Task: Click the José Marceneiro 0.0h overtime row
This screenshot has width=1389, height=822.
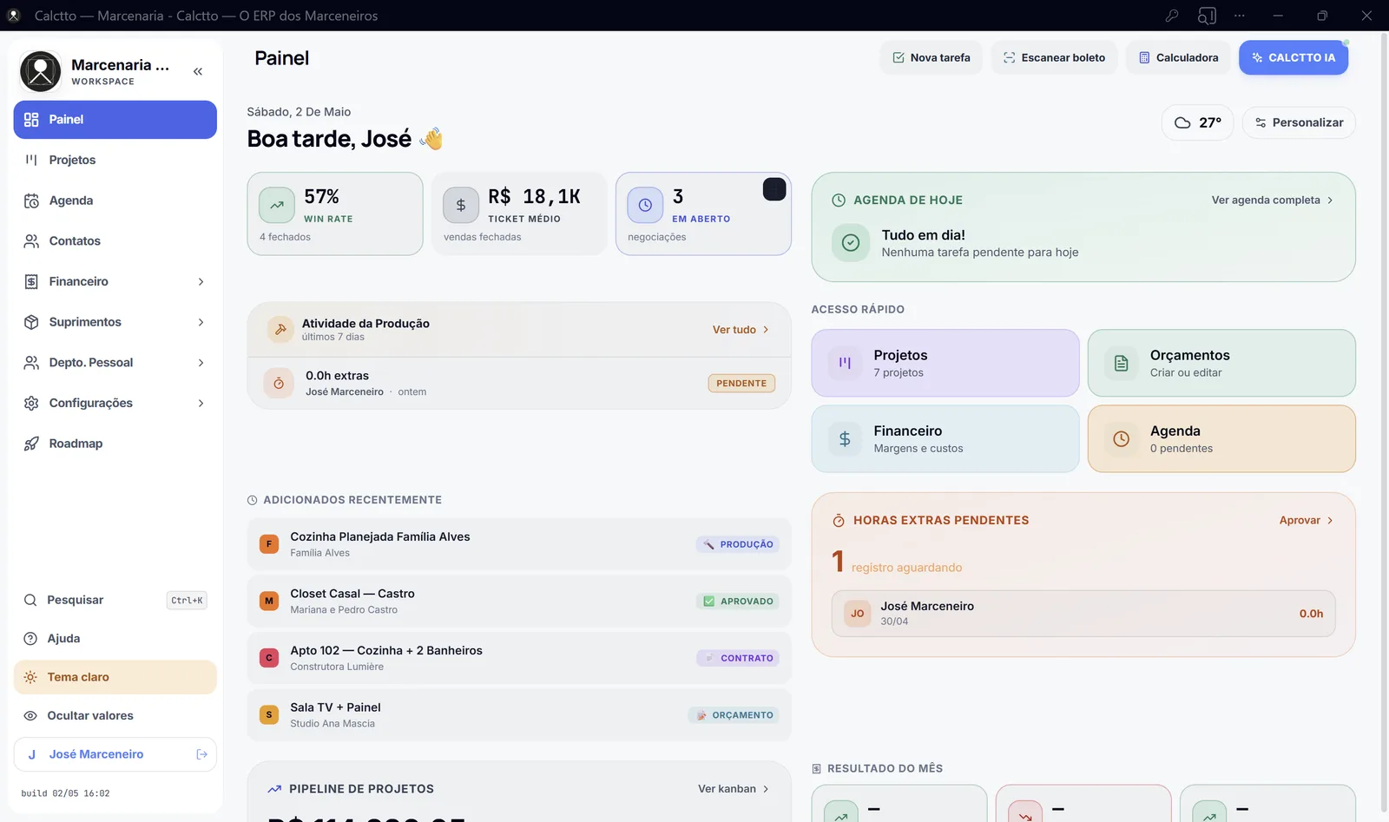Action: pyautogui.click(x=1083, y=614)
